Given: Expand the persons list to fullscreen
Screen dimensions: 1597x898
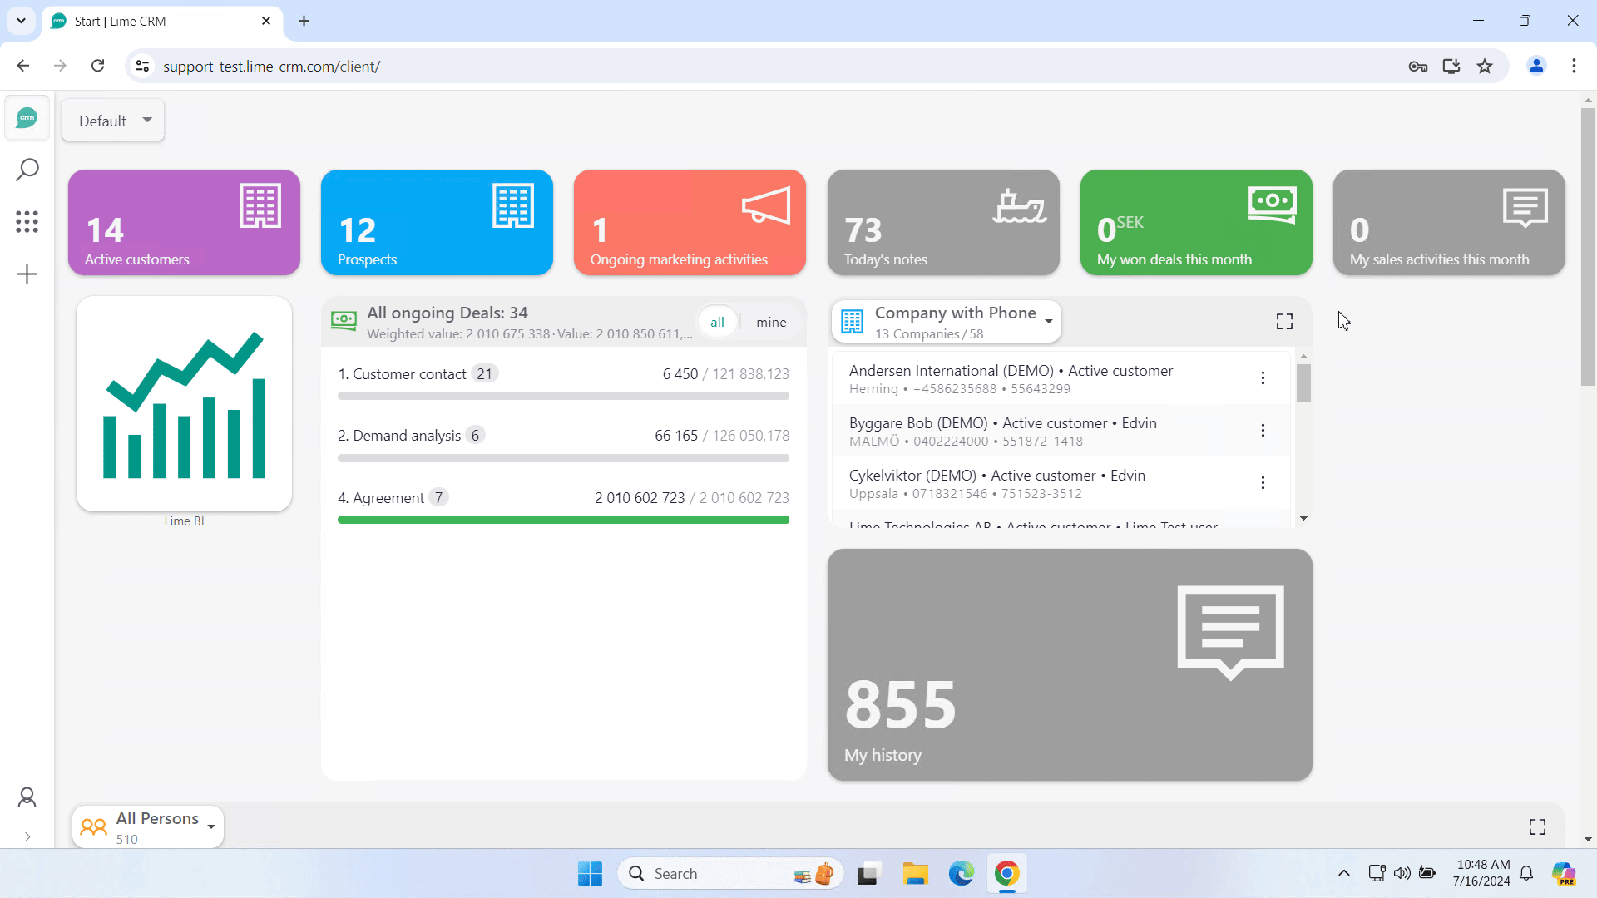Looking at the screenshot, I should (1537, 827).
